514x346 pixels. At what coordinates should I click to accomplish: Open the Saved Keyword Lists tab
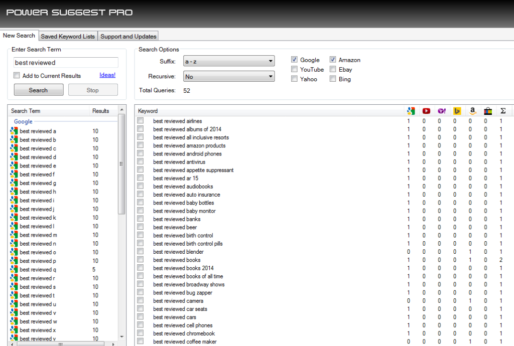point(68,36)
